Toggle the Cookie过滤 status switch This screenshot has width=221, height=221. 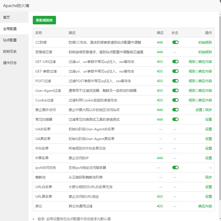175,100
